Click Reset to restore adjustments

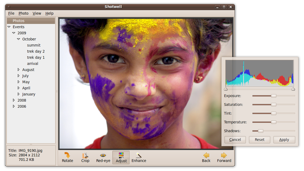click(x=259, y=140)
